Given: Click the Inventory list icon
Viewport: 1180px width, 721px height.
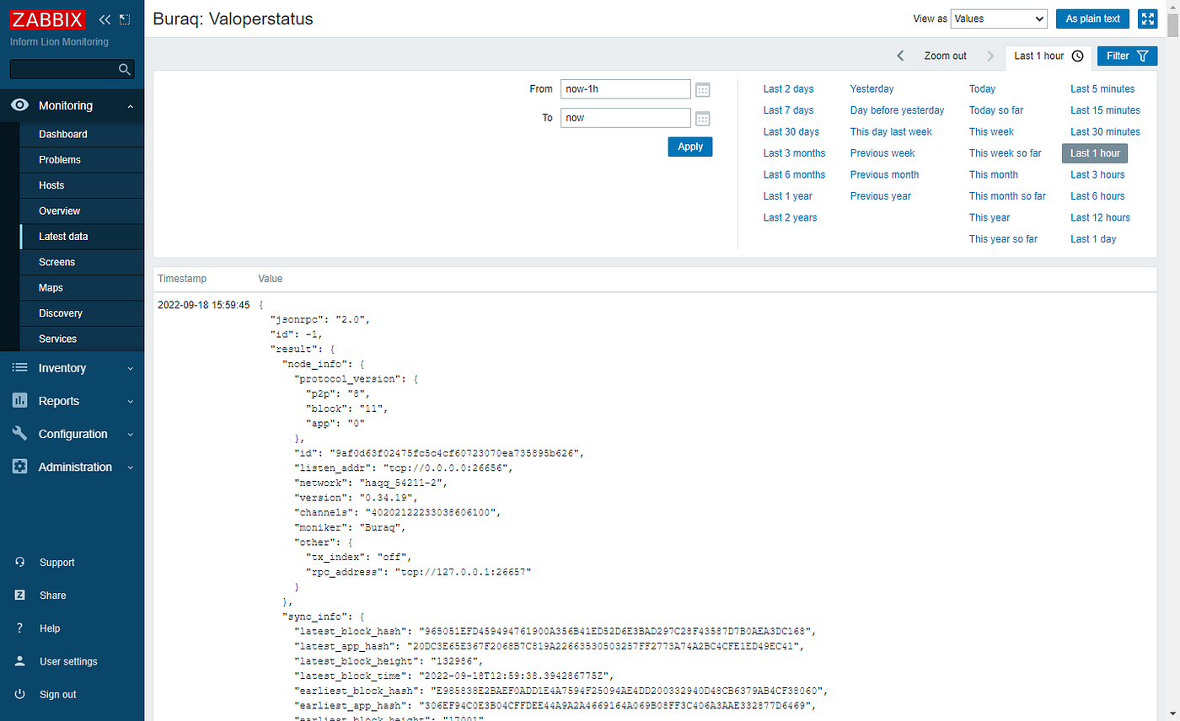Looking at the screenshot, I should 20,368.
